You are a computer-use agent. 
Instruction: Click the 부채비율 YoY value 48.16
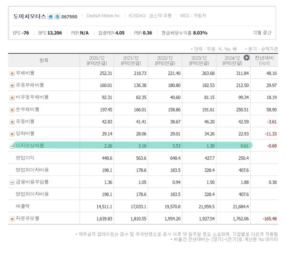[x=271, y=73]
